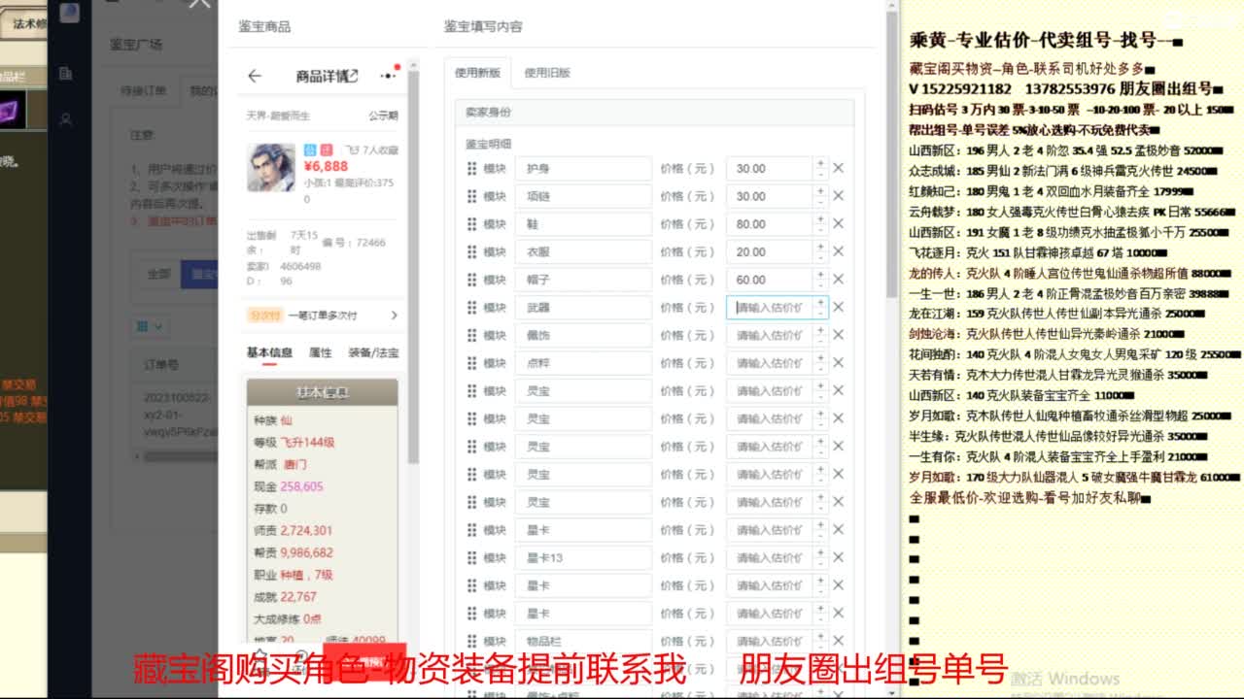This screenshot has width=1244, height=699.
Task: Click the user profile icon in the dark sidebar
Action: click(x=65, y=119)
